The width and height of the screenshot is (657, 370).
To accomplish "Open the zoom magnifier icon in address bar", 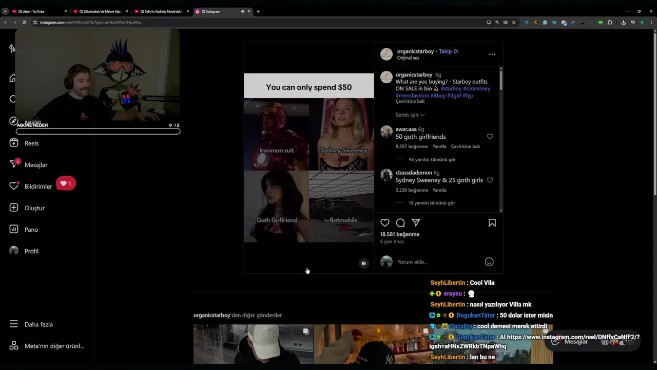I will click(x=497, y=22).
